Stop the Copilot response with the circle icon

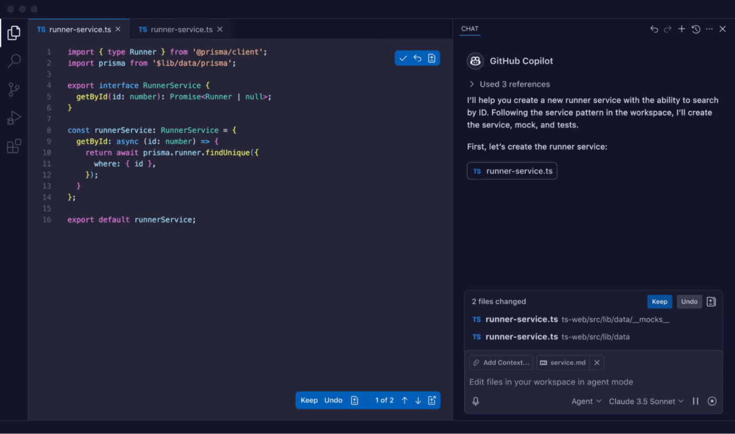coord(712,401)
